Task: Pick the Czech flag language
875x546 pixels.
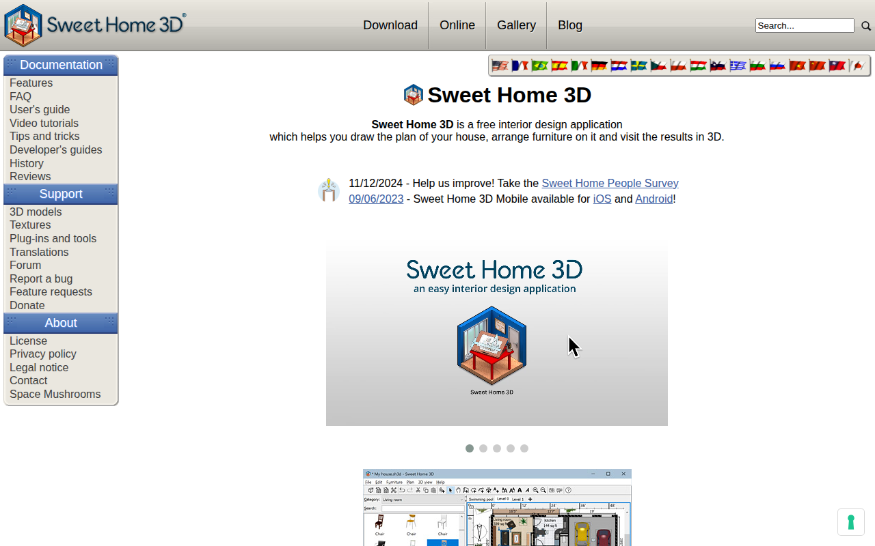Action: 659,66
